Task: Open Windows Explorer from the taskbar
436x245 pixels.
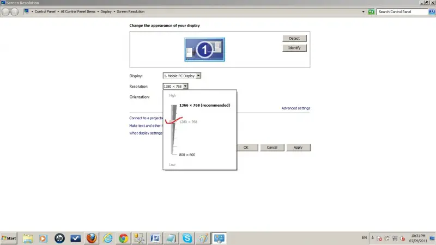Action: click(28, 238)
